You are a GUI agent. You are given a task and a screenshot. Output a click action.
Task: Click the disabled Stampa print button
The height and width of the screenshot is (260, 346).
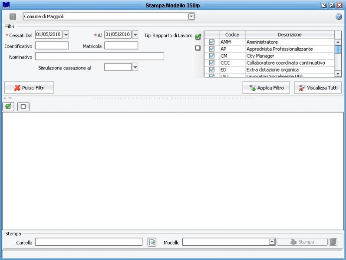302,242
